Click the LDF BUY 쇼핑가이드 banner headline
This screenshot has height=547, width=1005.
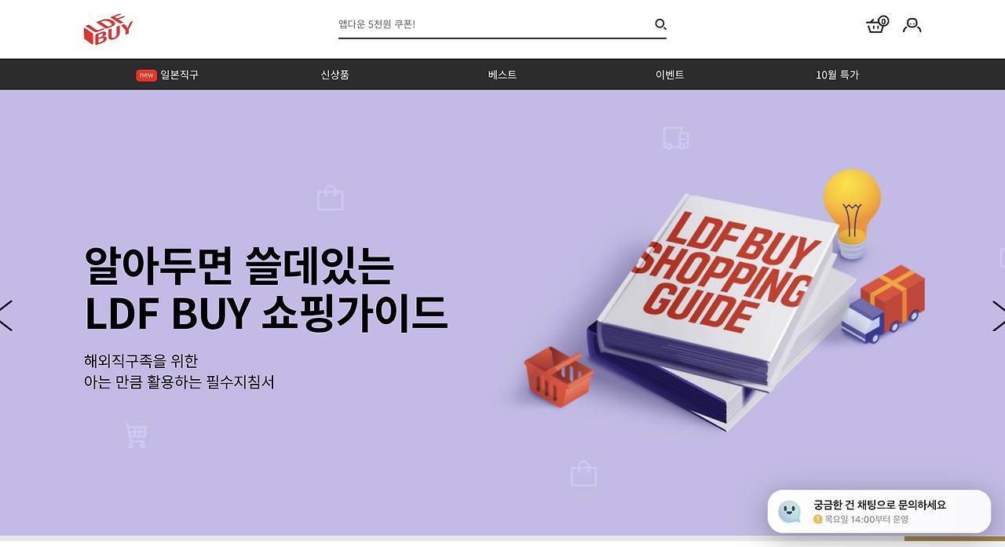(x=266, y=313)
